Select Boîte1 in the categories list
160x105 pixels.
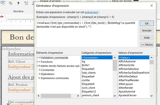click(97, 65)
